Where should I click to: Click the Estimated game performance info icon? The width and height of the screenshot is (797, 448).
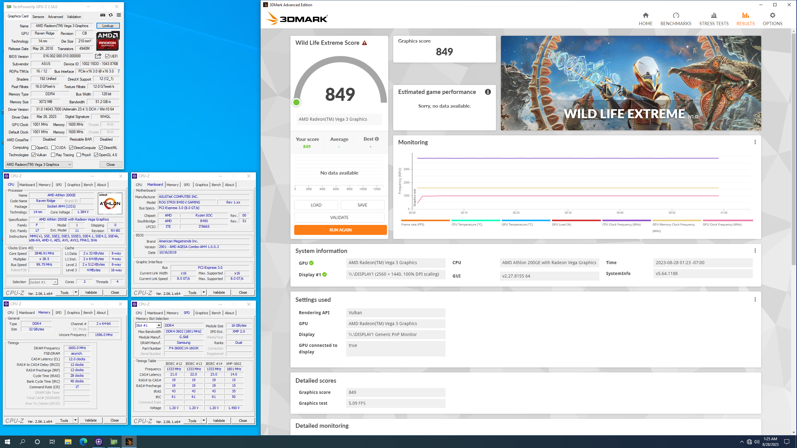(x=488, y=92)
